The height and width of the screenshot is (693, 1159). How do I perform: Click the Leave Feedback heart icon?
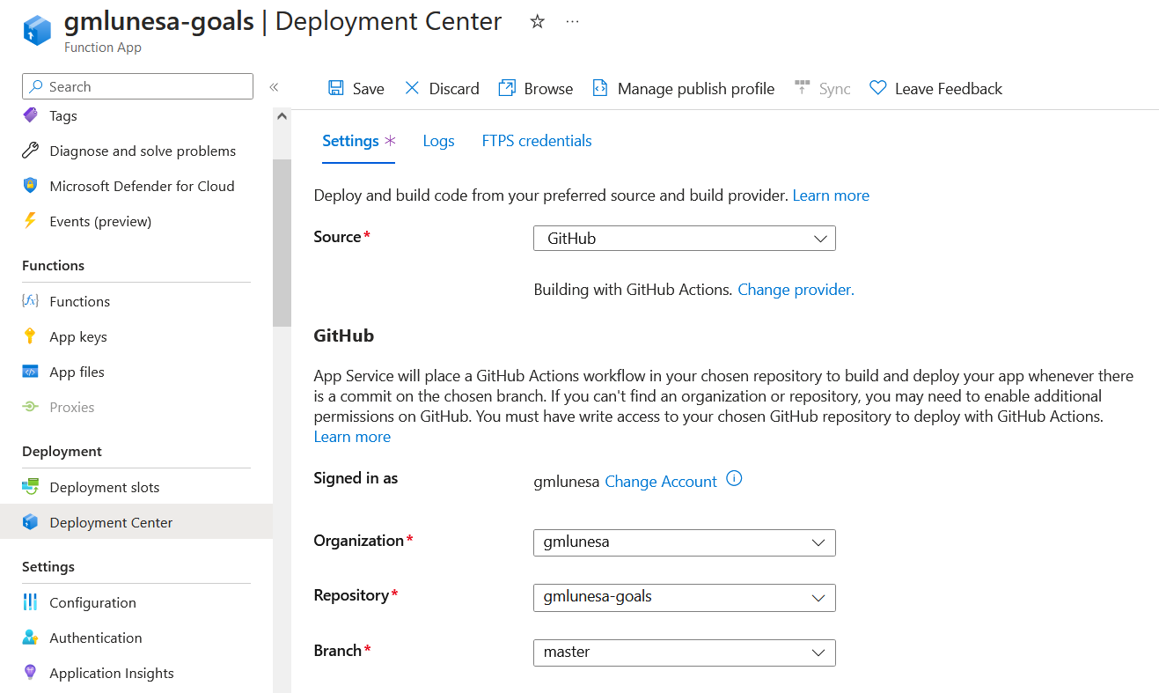877,88
